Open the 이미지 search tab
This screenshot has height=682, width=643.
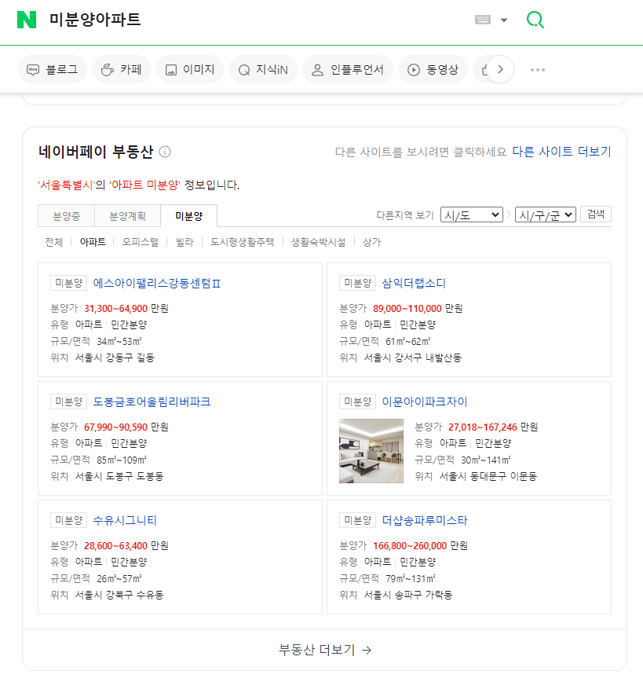click(190, 70)
